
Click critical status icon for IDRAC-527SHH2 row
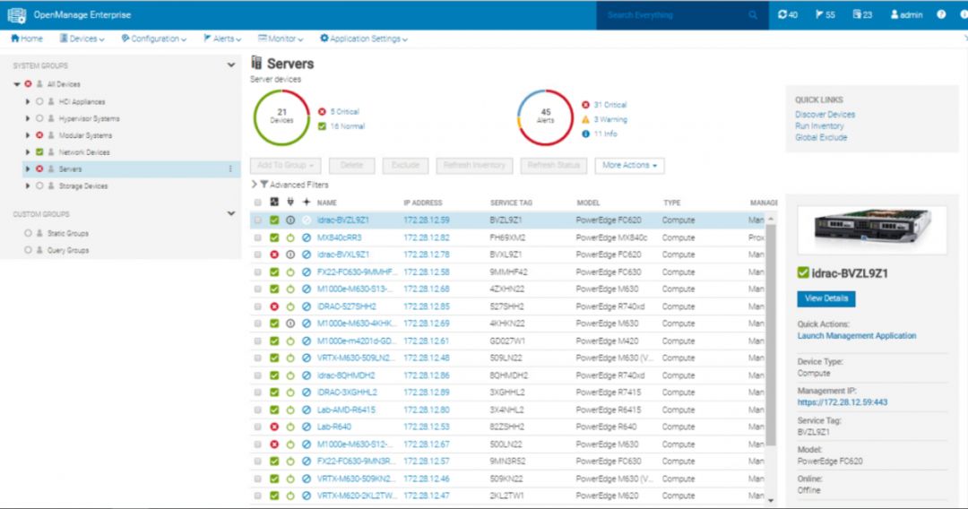pyautogui.click(x=274, y=306)
